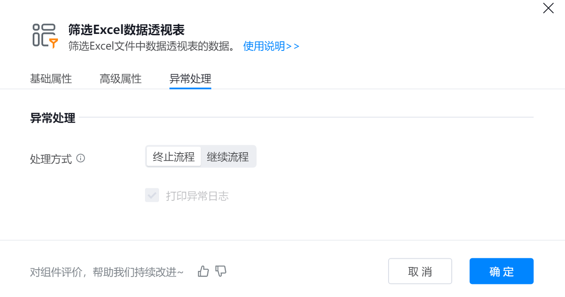This screenshot has width=565, height=297.
Task: Switch handling mode to 继续流程
Action: tap(228, 157)
